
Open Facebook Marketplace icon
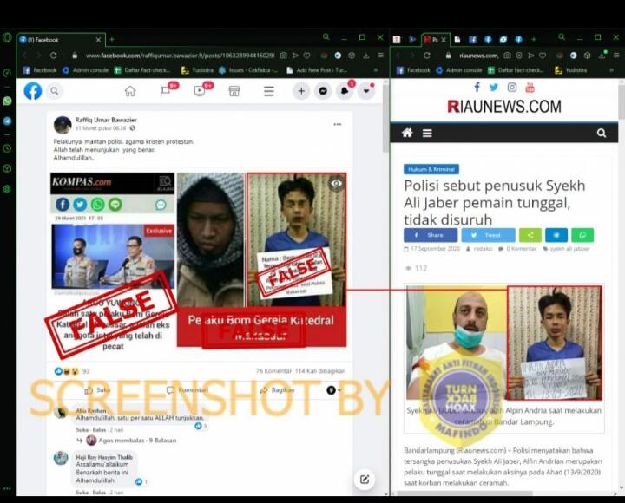point(234,91)
